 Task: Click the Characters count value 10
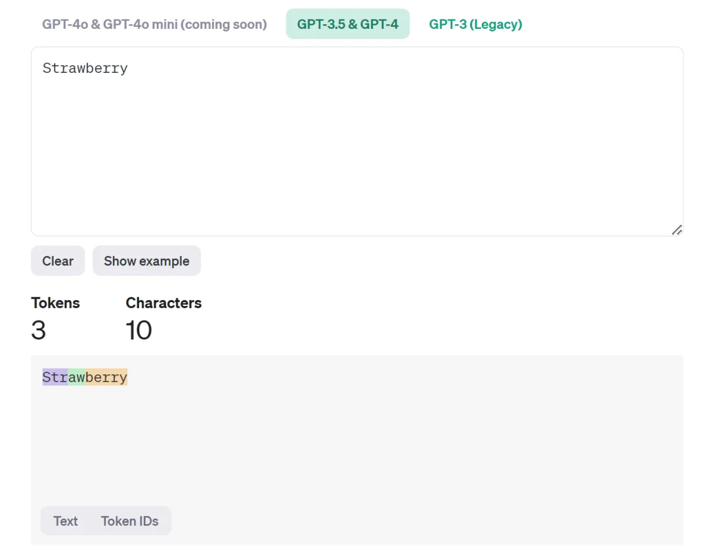[x=139, y=330]
